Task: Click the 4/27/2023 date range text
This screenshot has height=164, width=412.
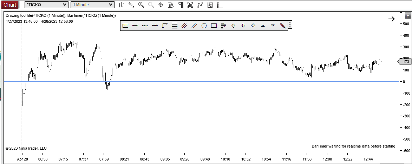Action: coord(39,21)
